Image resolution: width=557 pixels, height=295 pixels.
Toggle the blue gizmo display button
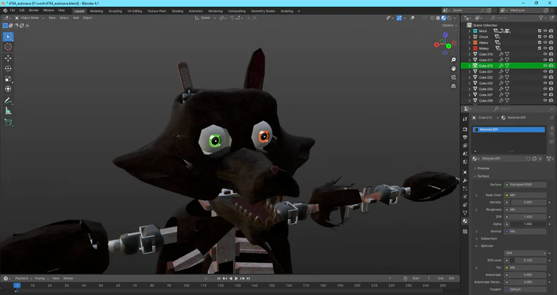[399, 18]
